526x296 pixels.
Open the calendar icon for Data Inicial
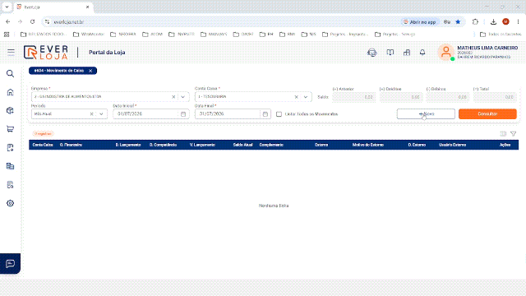click(183, 114)
